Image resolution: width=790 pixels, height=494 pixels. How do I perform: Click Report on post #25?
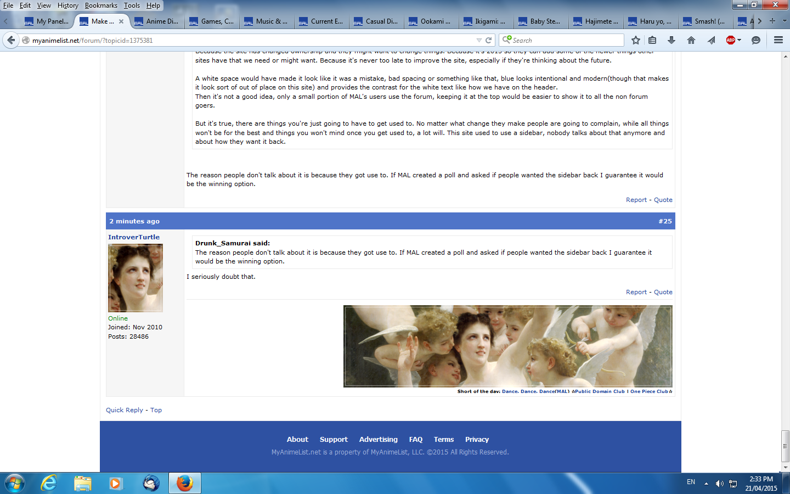(636, 292)
